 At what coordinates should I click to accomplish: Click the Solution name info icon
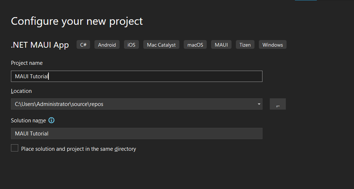[51, 120]
